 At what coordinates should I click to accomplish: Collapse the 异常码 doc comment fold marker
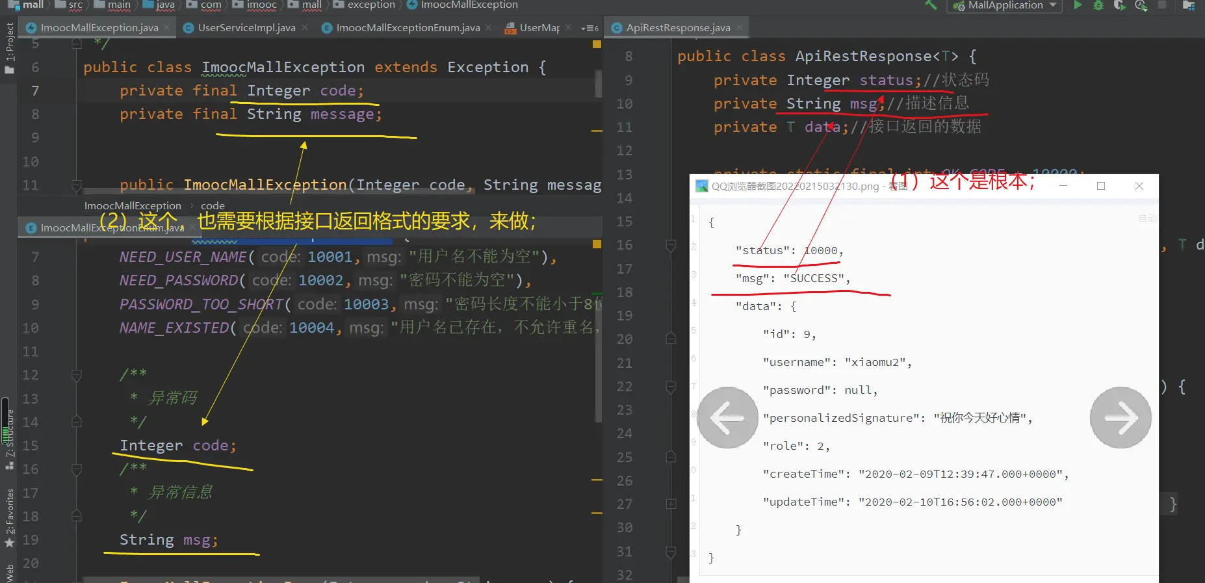pyautogui.click(x=77, y=375)
